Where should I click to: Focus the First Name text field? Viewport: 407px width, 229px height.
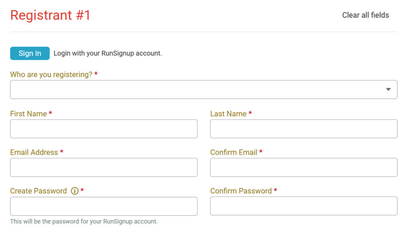104,129
